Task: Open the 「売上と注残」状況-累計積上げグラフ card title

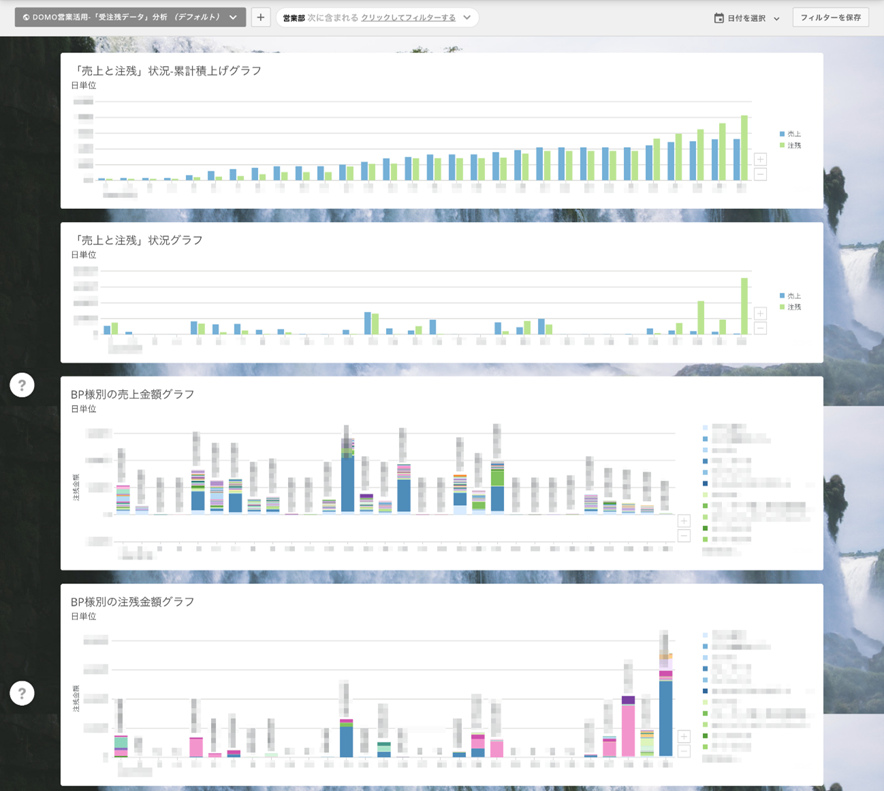Action: tap(168, 71)
